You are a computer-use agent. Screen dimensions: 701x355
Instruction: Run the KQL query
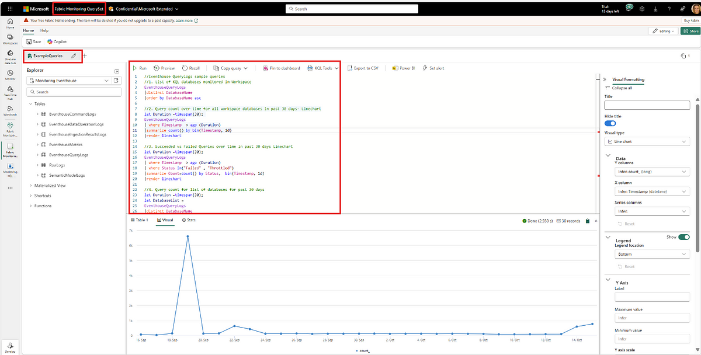(140, 68)
